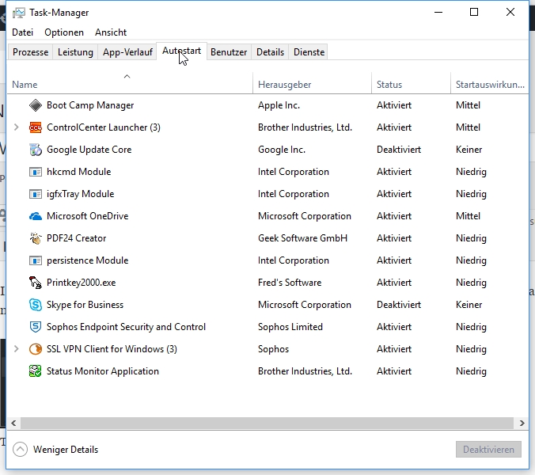Click Deaktiviert status of Skype for Business
This screenshot has width=535, height=475.
pos(399,305)
